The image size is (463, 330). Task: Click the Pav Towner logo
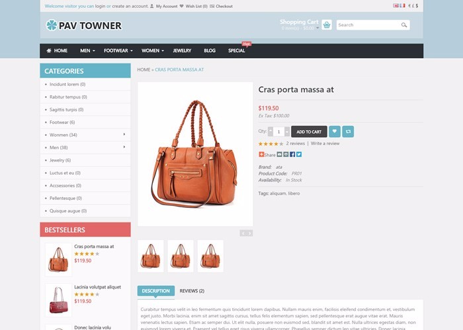[84, 25]
